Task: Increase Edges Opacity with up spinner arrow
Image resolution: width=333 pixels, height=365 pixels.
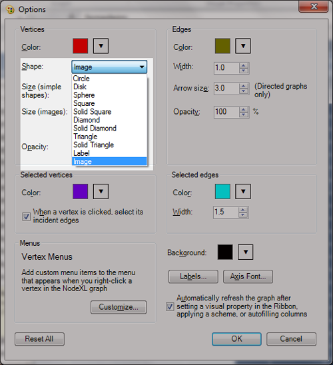Action: 243,110
